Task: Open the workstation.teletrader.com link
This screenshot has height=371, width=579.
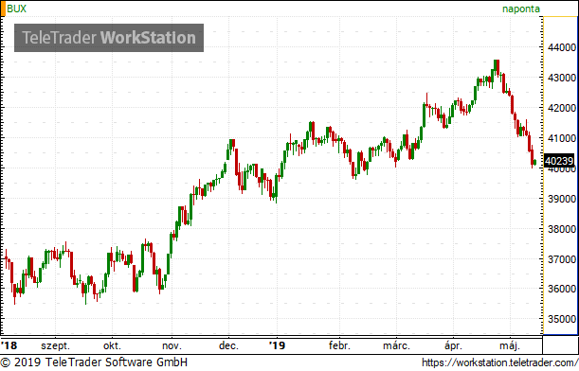Action: 499,362
